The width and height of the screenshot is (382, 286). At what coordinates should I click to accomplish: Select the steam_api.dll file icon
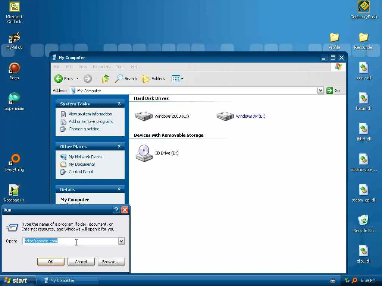[363, 193]
